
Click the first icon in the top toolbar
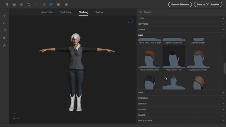point(7,5)
